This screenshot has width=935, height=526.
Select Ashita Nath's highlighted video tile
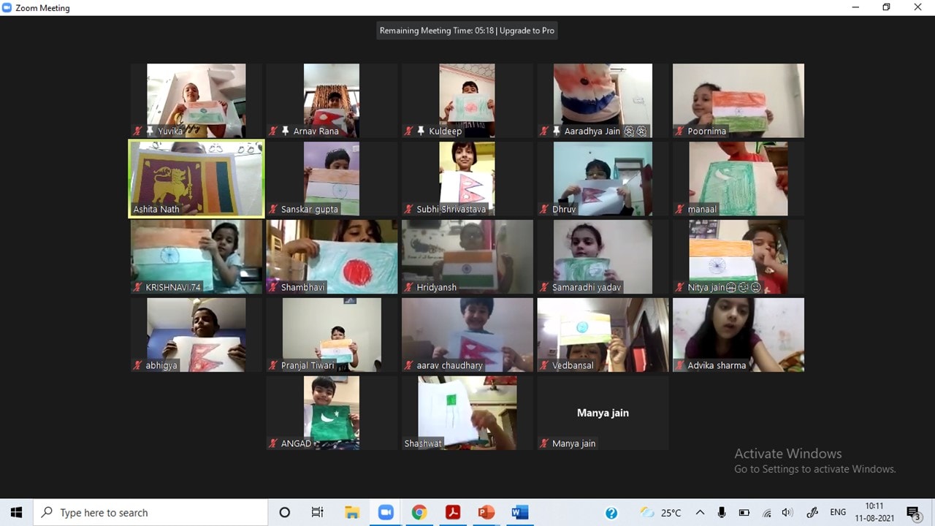coord(196,178)
